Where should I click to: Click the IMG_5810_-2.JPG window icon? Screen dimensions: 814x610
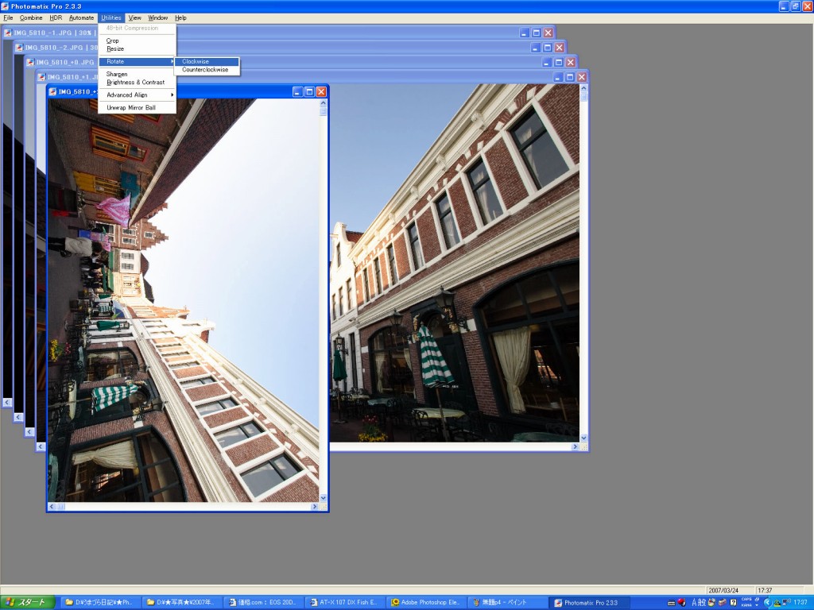pyautogui.click(x=19, y=48)
